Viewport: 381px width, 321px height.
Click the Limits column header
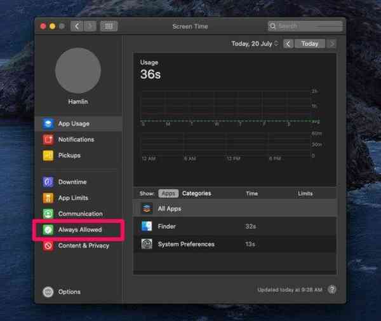coord(305,194)
